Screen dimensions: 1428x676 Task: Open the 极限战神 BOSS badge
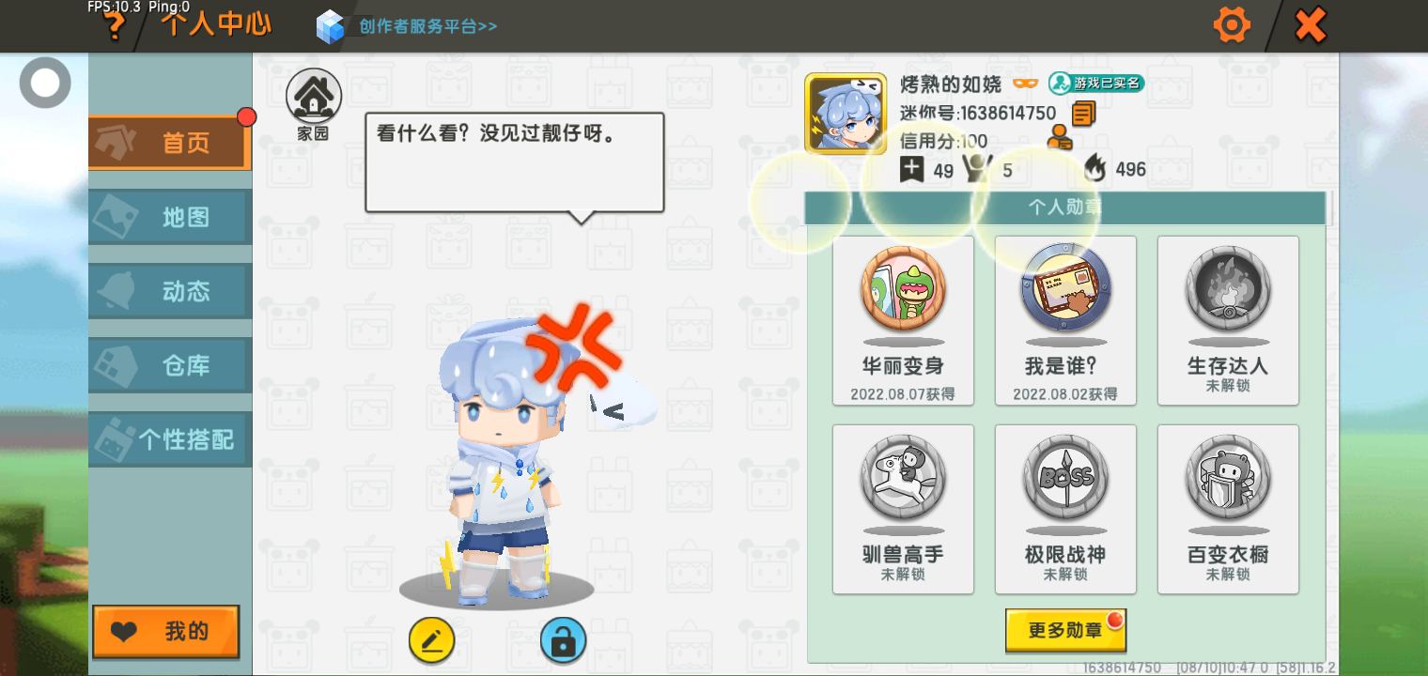[1065, 509]
